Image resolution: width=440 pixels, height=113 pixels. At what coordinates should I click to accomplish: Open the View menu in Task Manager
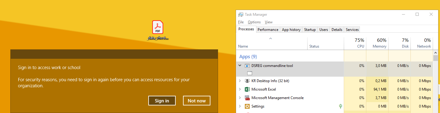pyautogui.click(x=269, y=22)
